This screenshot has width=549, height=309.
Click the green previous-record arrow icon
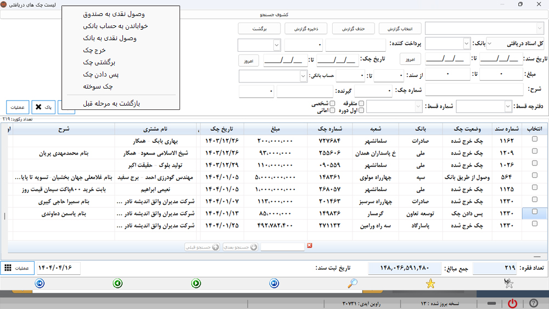tap(117, 283)
